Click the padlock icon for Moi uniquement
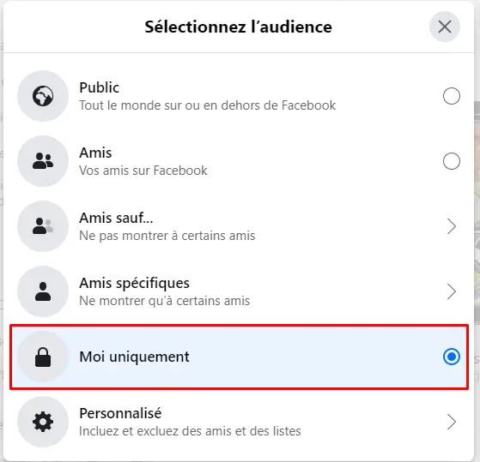Screen dimensions: 480x462 click(x=43, y=357)
